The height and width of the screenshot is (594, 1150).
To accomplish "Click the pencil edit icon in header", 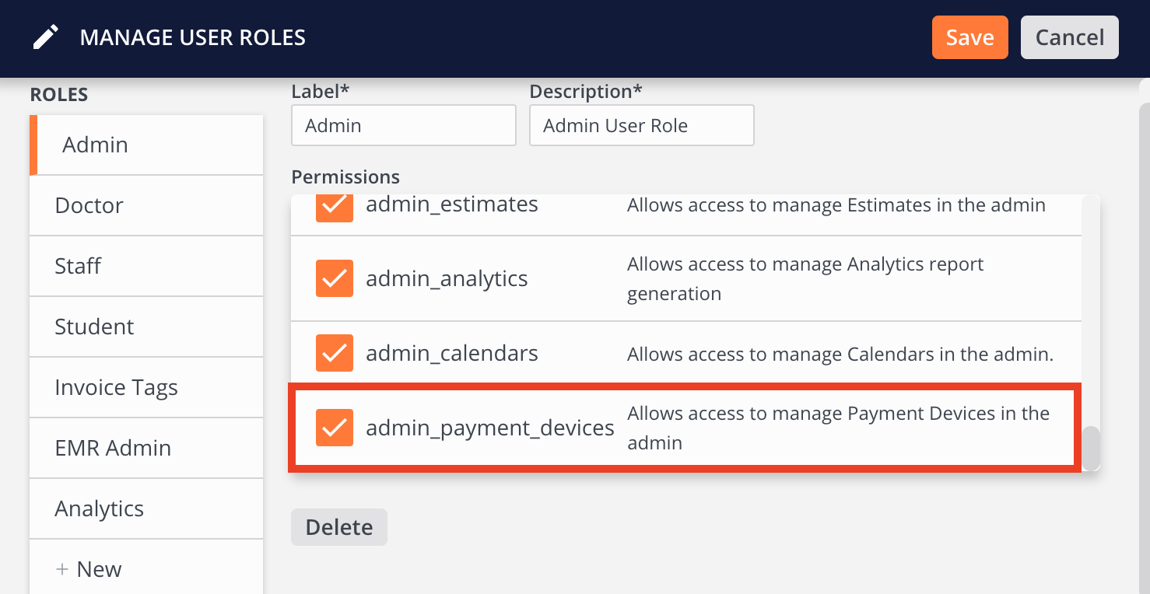I will (x=46, y=37).
